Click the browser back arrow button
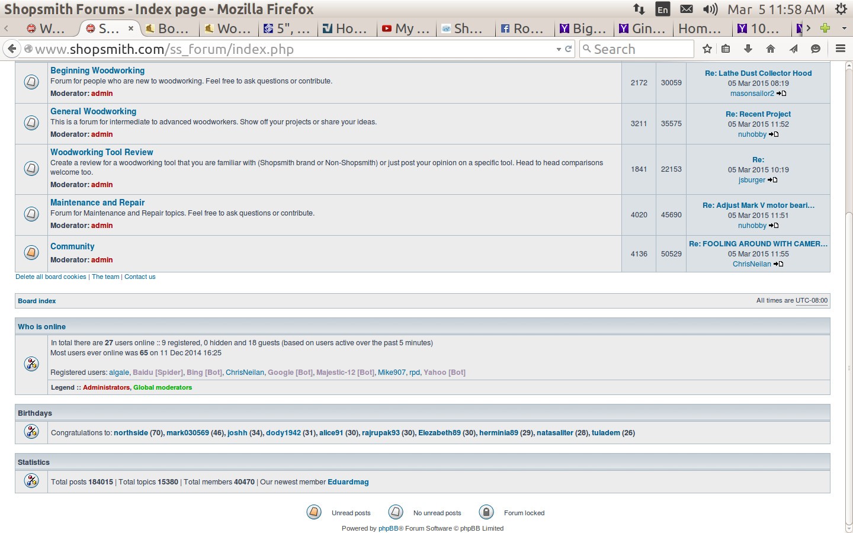 (12, 49)
